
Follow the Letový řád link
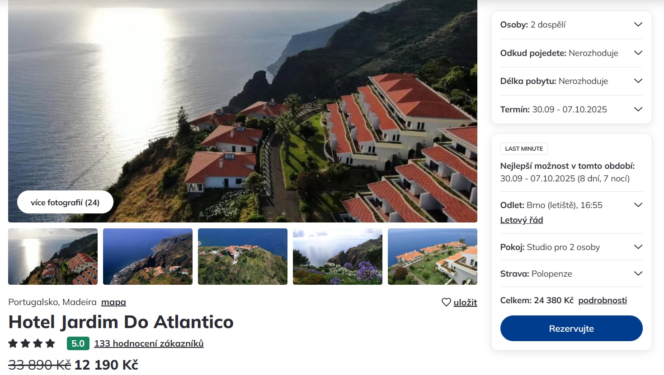521,220
